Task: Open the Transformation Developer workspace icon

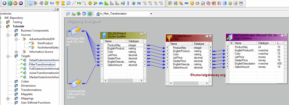Action: (79, 14)
